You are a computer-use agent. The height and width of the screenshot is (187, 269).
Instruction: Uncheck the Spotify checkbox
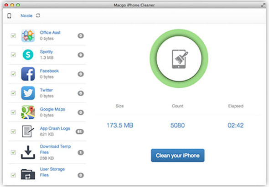[x=13, y=55]
